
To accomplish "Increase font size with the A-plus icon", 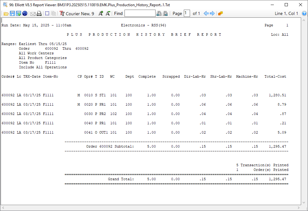I will tap(101, 13).
